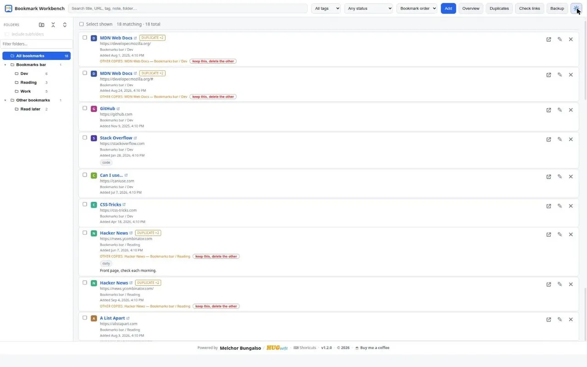Viewport: 587px width, 367px height.
Task: Collapse the Other bookmarks folder arrow
Action: (x=6, y=100)
